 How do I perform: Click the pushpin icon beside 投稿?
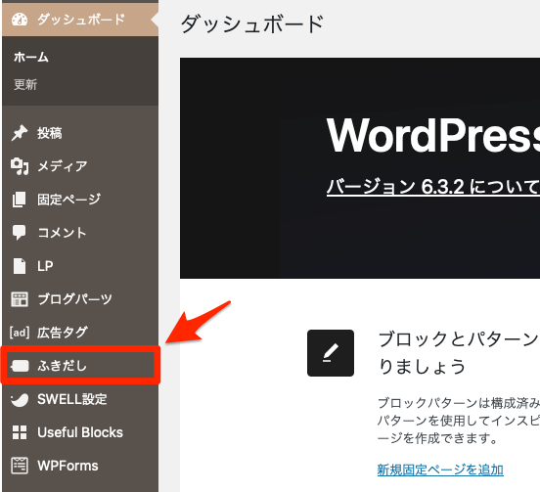20,133
